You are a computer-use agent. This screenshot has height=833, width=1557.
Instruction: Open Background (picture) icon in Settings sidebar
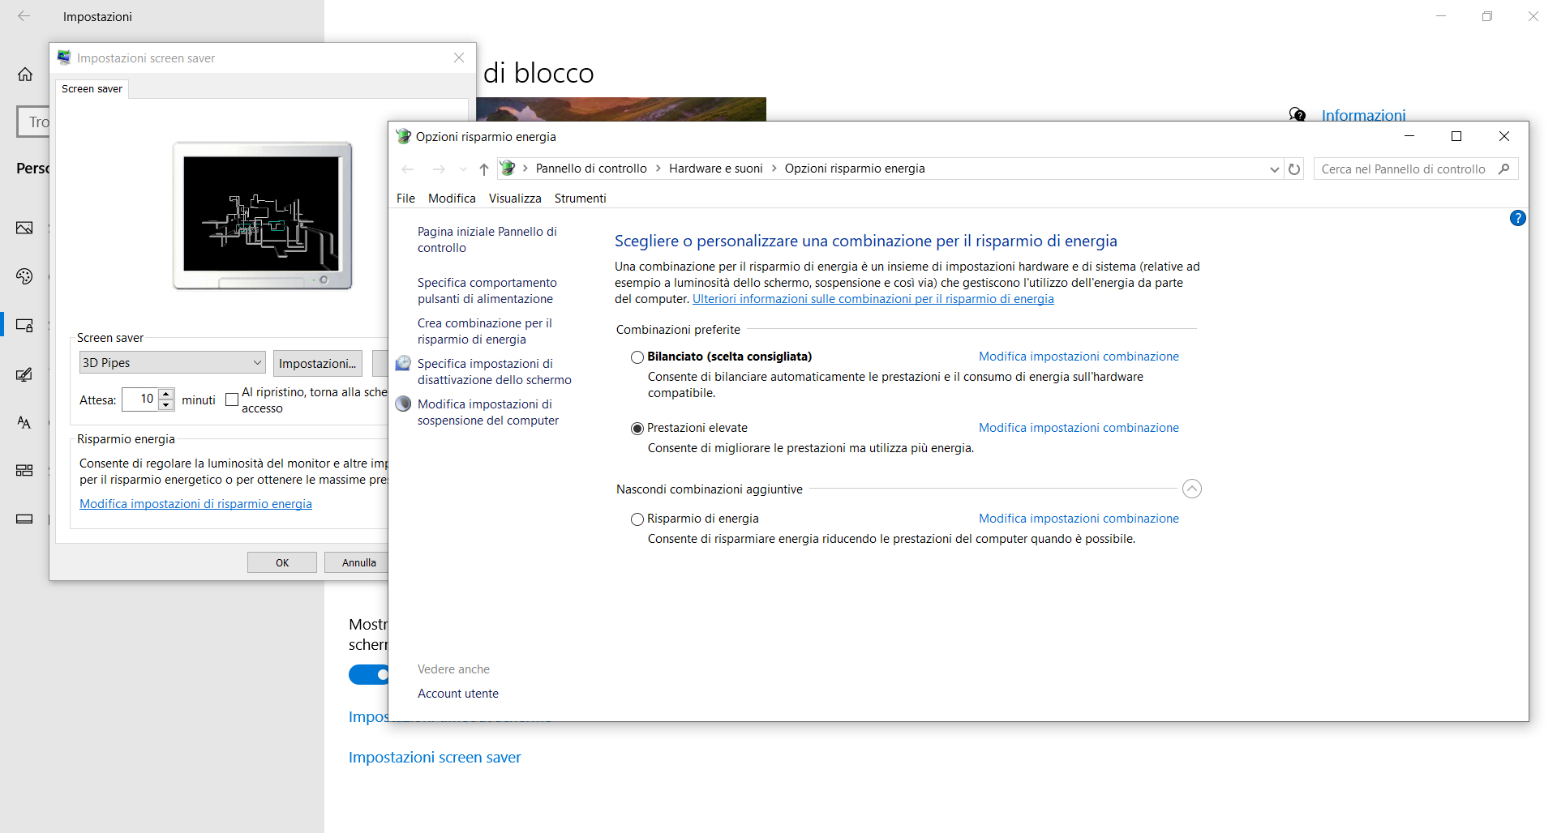coord(25,228)
